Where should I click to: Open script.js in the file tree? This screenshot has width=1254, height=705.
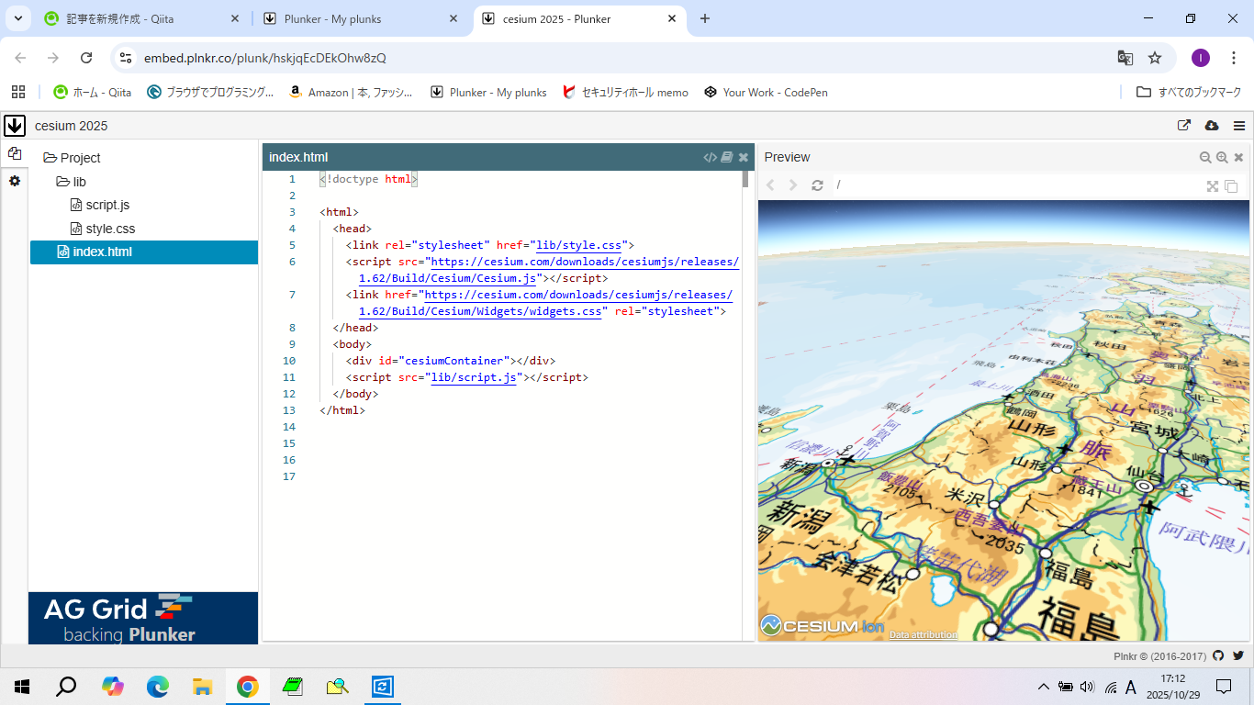pyautogui.click(x=106, y=205)
